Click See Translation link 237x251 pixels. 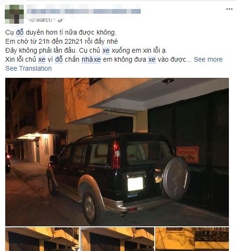29,68
